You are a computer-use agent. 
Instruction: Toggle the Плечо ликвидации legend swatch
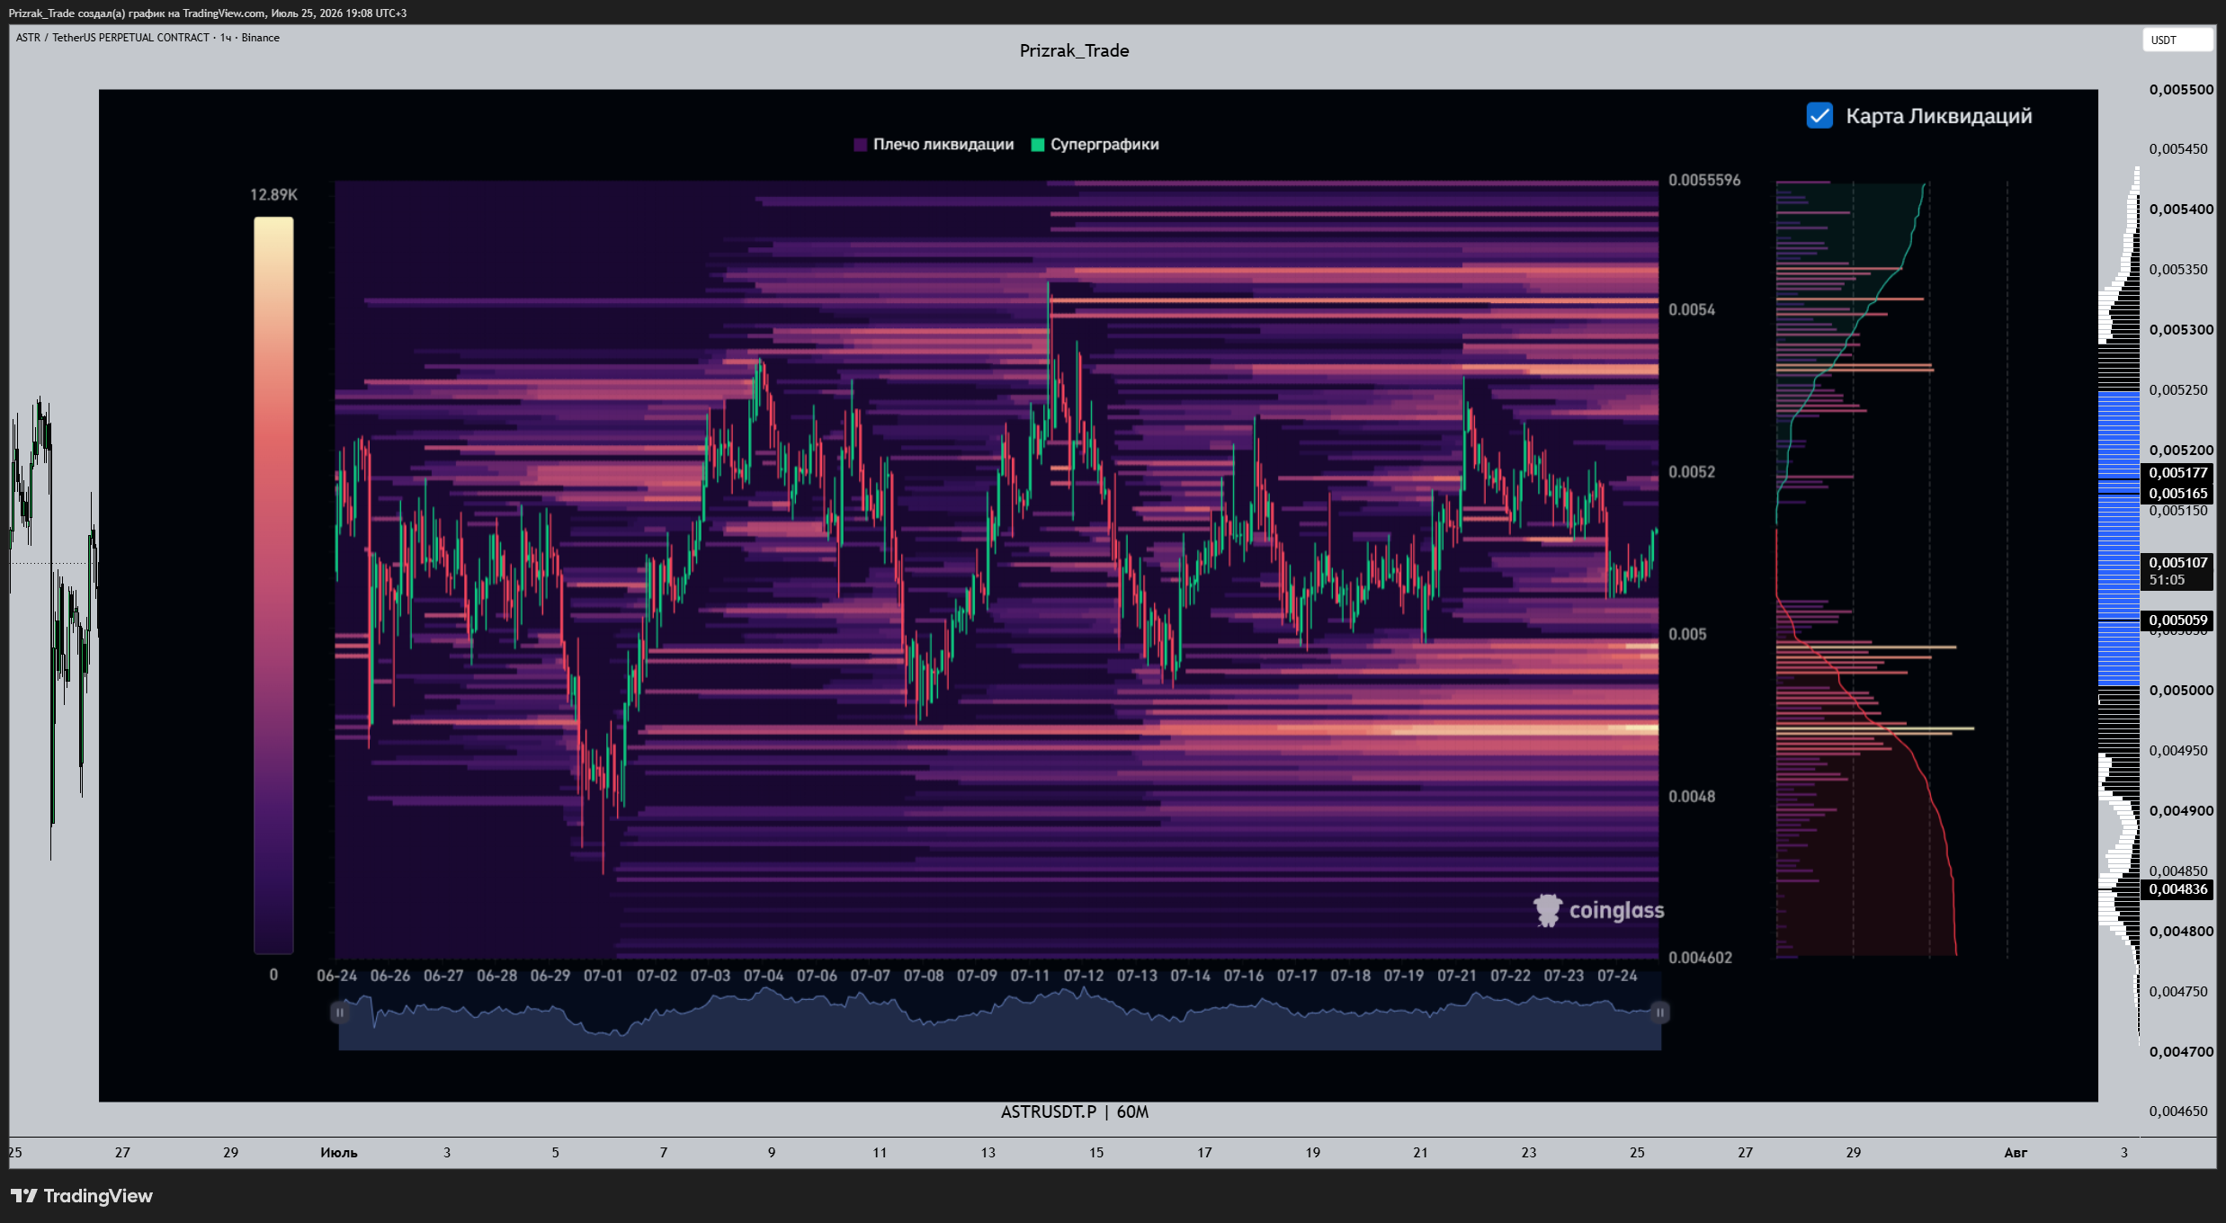click(860, 145)
